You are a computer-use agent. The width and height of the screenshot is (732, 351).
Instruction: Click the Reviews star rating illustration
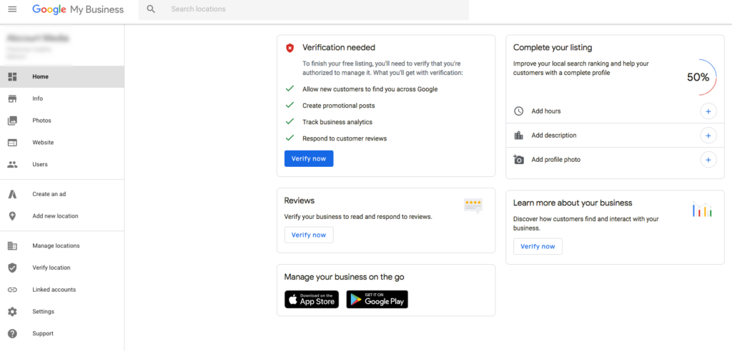tap(473, 205)
